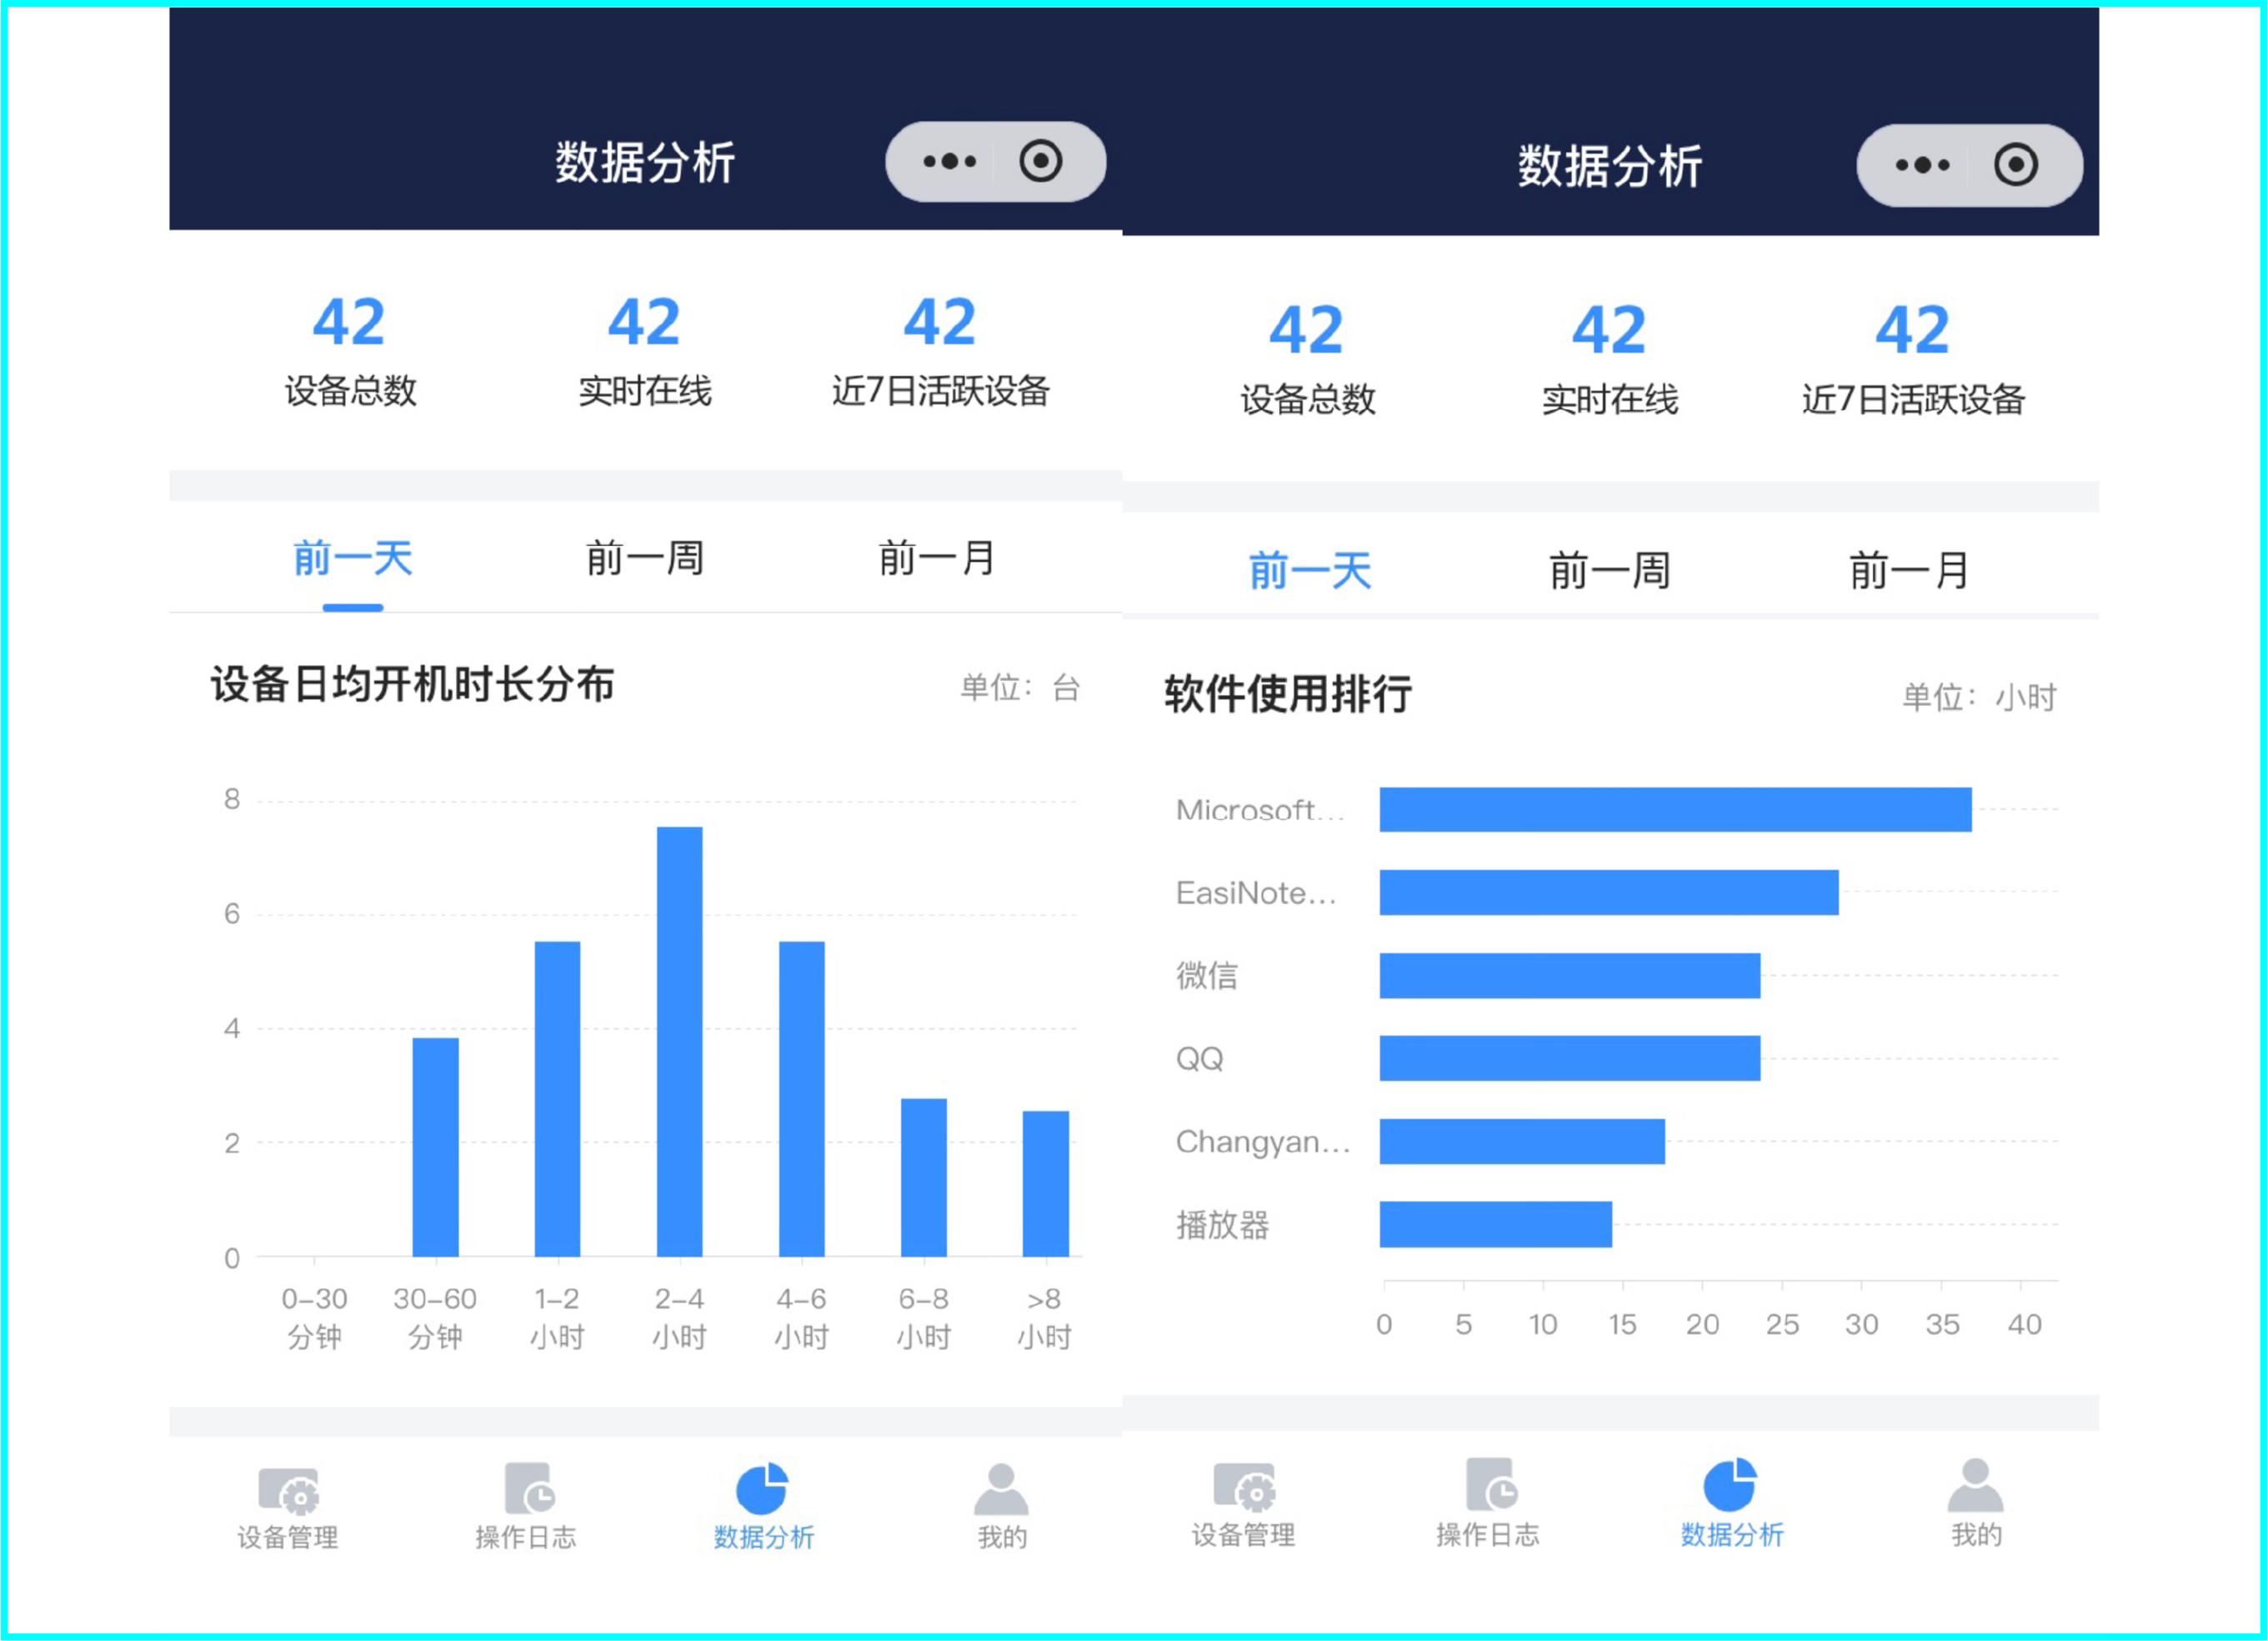Click the Microsoft... usage bar
The width and height of the screenshot is (2268, 1641).
(1675, 809)
